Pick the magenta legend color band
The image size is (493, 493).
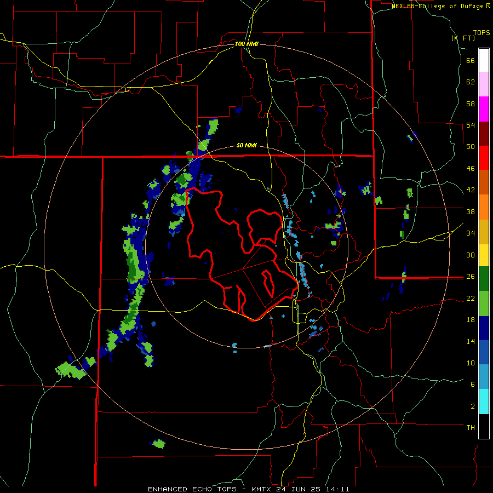tap(484, 109)
